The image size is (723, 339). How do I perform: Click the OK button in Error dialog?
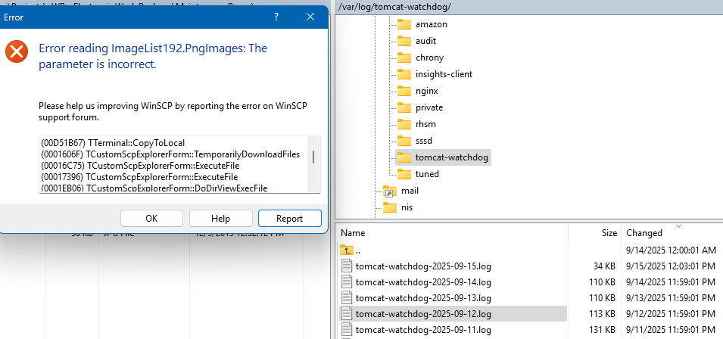coord(151,218)
